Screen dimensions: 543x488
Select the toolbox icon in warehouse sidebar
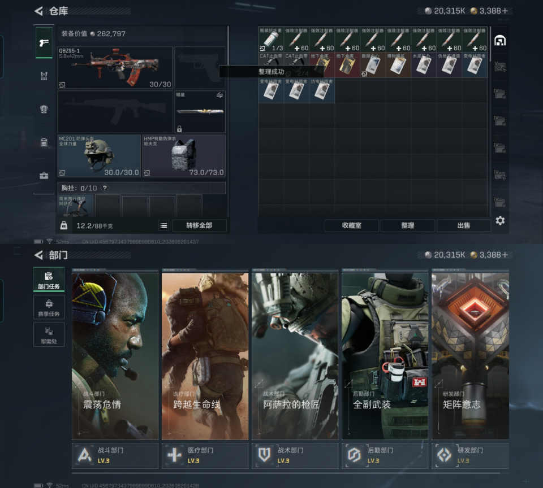44,175
